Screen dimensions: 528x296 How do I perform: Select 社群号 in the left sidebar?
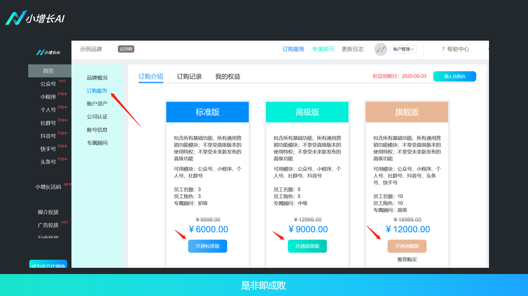[48, 123]
